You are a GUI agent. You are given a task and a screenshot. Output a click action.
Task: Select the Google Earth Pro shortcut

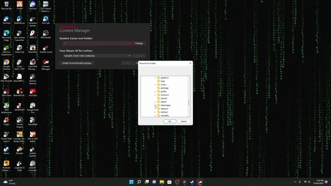coord(33,108)
